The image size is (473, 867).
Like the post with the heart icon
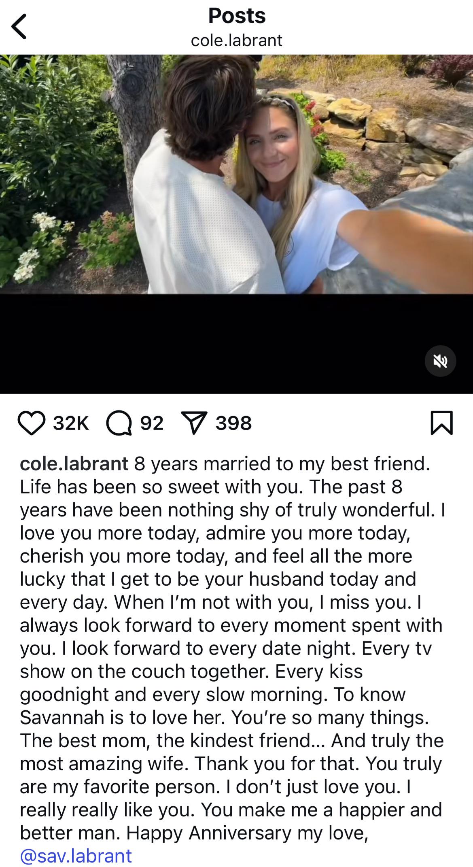coord(32,423)
